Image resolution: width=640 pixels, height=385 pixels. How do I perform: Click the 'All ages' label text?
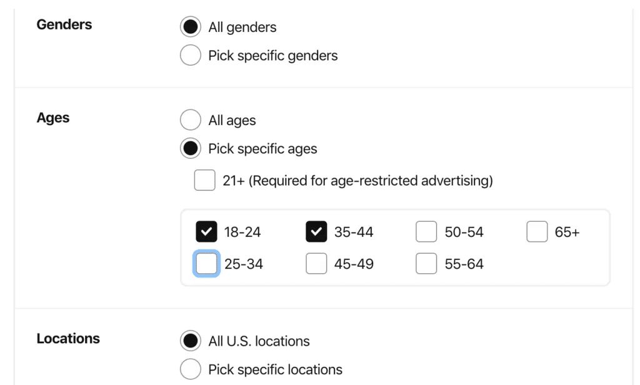pyautogui.click(x=232, y=121)
